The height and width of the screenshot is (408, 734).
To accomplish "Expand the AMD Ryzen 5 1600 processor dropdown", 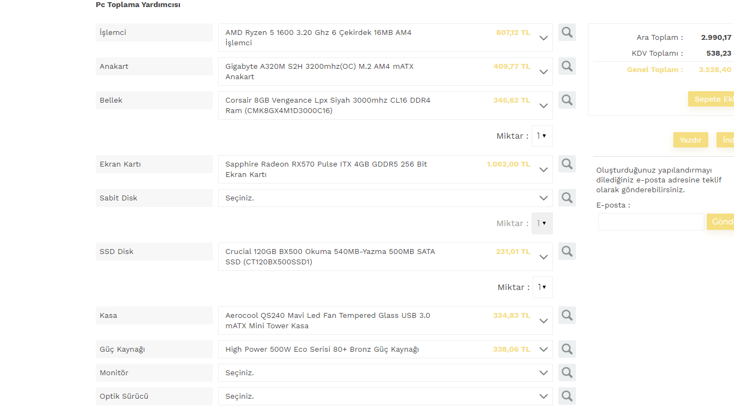I will pos(385,38).
